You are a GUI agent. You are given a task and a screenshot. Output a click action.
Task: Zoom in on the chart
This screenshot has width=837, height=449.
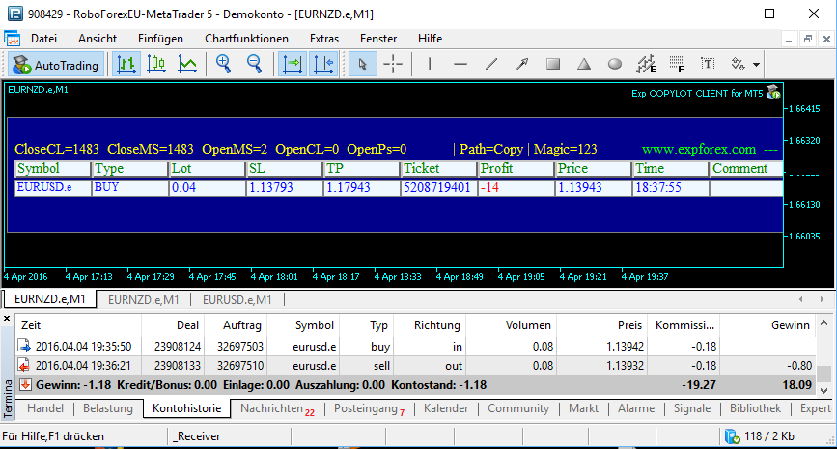[223, 65]
